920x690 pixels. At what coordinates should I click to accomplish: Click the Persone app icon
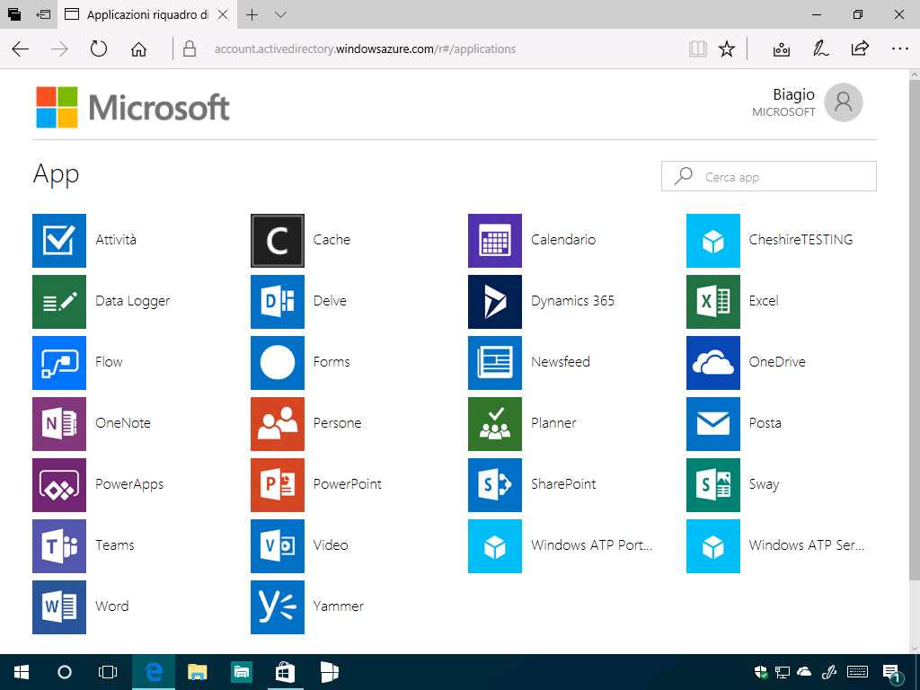click(278, 424)
